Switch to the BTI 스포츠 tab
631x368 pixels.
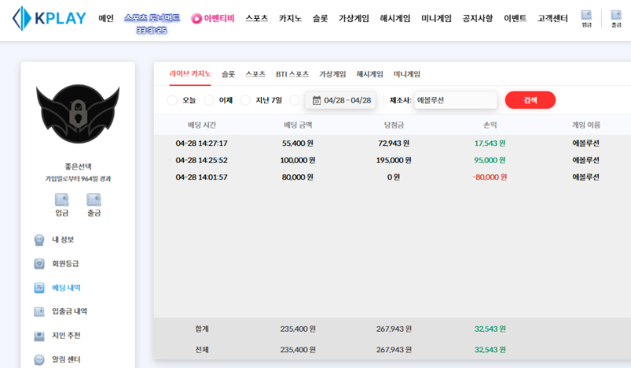point(292,74)
